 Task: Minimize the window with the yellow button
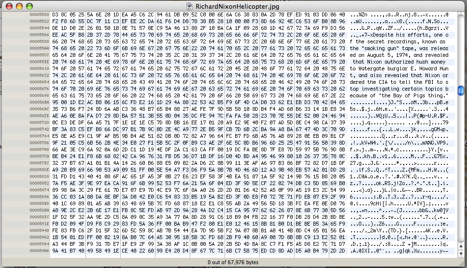click(x=19, y=6)
